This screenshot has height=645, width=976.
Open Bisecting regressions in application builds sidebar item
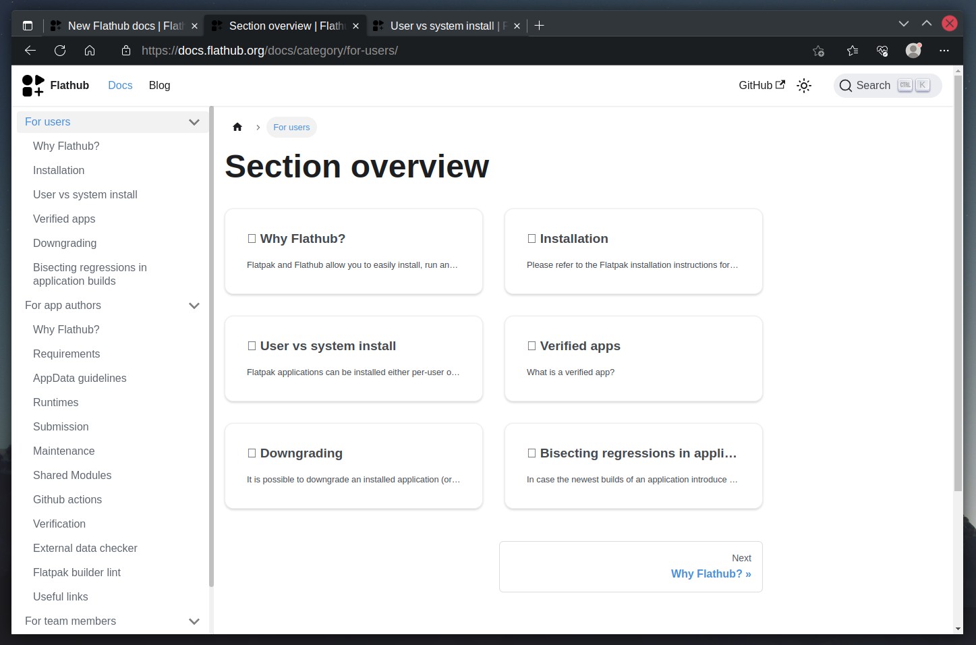click(90, 275)
